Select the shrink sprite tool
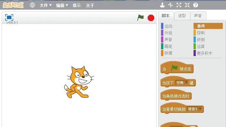 click(x=187, y=5)
